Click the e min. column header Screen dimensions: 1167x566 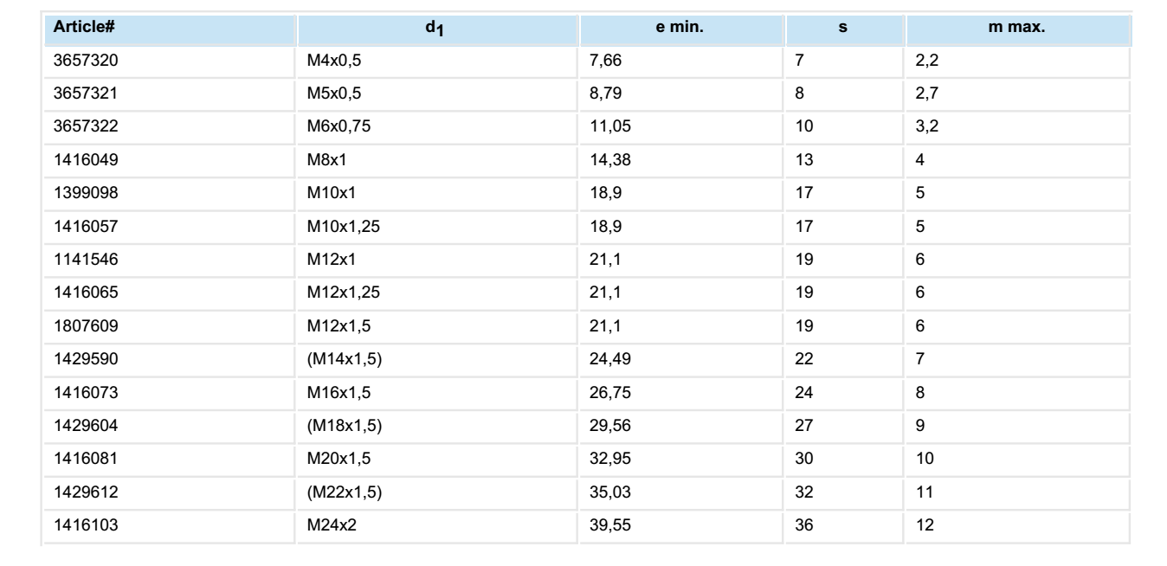click(x=680, y=28)
